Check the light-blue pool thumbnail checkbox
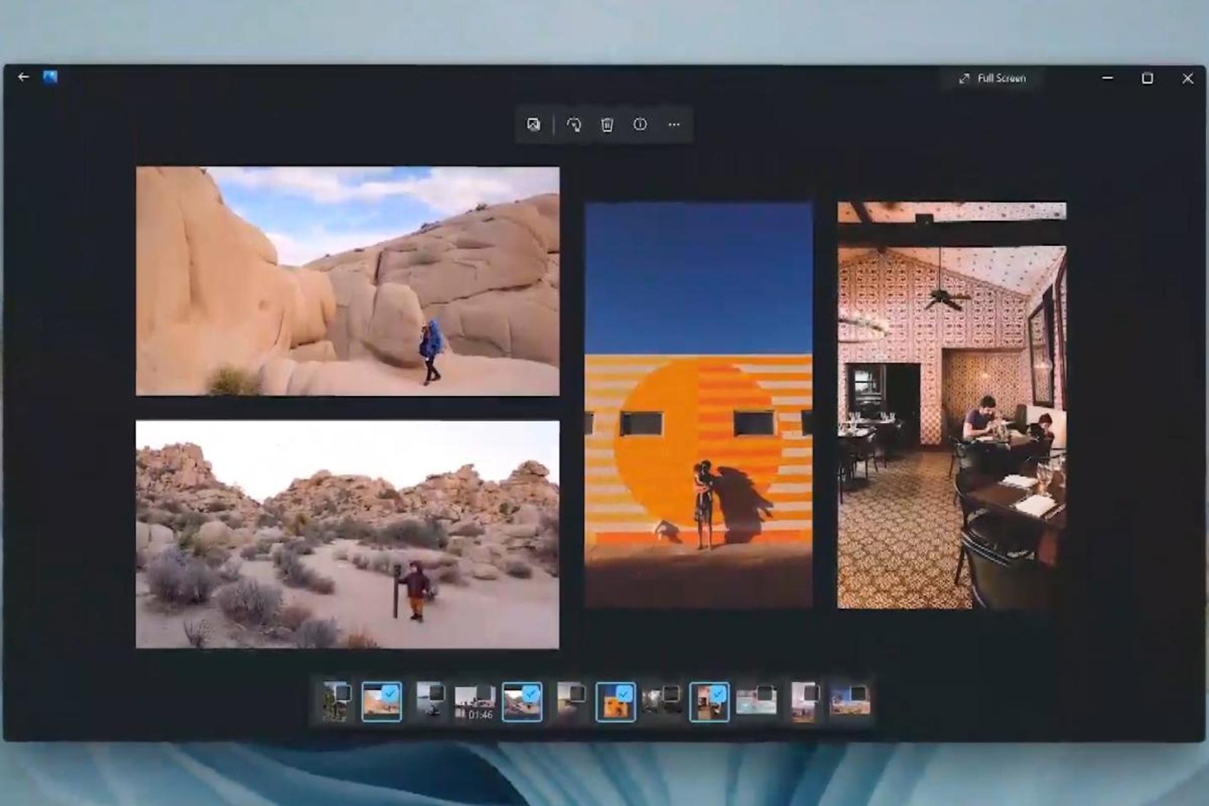The image size is (1209, 806). coord(765,693)
